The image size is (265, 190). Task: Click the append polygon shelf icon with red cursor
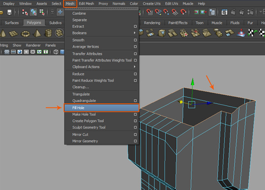coord(184,33)
